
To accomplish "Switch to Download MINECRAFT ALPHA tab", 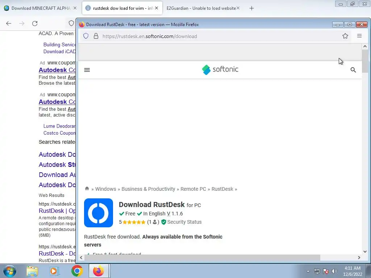I will 41,8.
